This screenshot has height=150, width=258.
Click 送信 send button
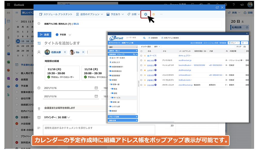tap(44, 35)
